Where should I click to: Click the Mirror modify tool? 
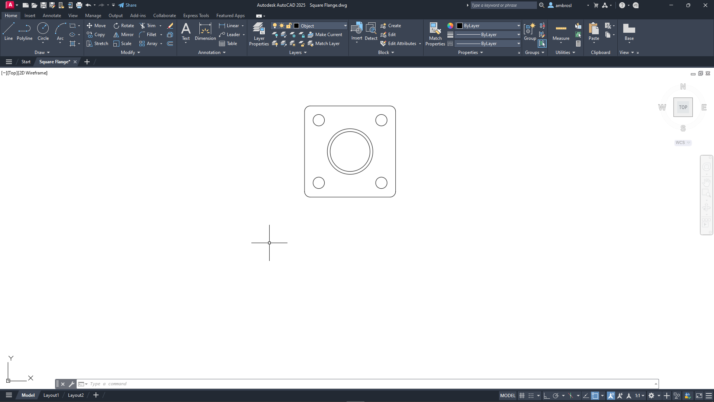123,35
